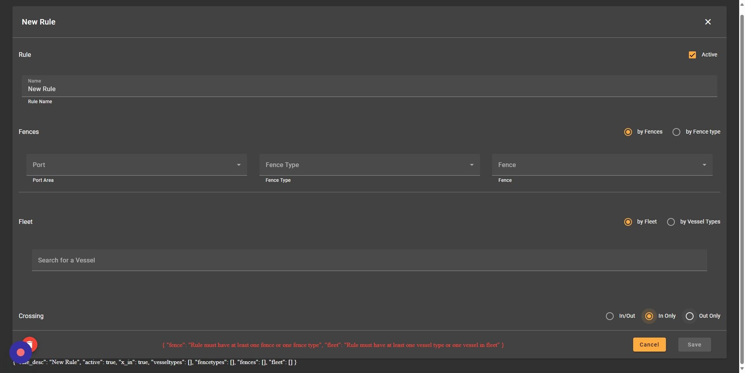745x373 pixels.
Task: Set crossing to In/Out
Action: point(609,316)
